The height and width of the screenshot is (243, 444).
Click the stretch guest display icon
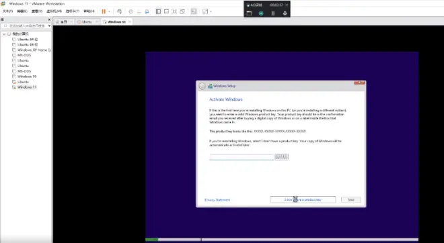click(x=205, y=11)
